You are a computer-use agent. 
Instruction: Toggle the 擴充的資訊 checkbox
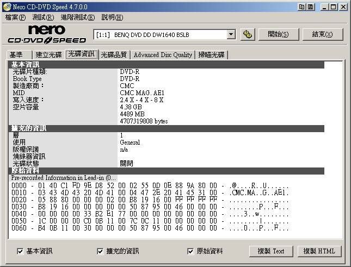tap(100, 251)
